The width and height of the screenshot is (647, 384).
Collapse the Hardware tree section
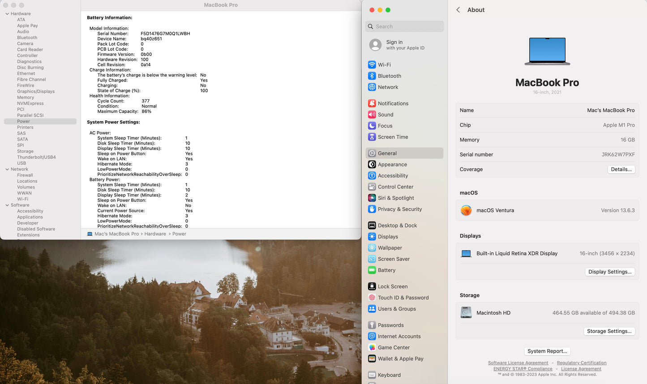tap(7, 14)
